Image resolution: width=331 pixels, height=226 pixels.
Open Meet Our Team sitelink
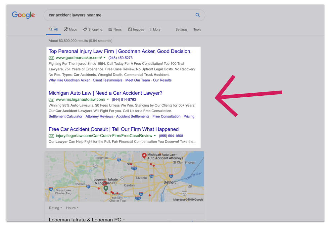[138, 80]
